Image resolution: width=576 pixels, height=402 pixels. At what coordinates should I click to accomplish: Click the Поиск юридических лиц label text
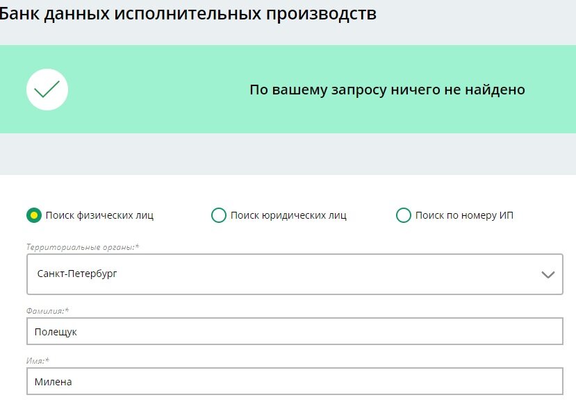coord(288,215)
